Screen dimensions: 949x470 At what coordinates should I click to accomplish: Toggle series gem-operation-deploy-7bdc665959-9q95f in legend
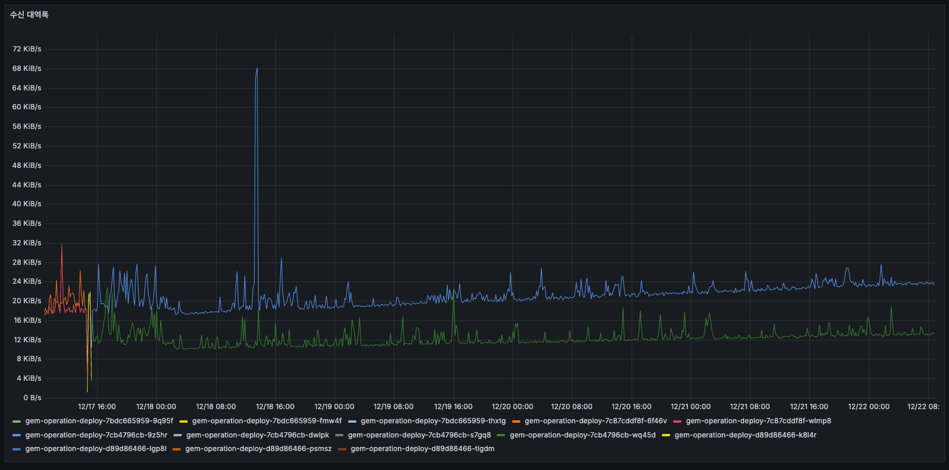[99, 421]
